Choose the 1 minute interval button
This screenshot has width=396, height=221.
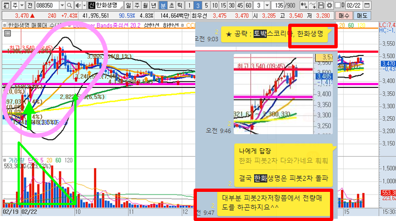coord(189,5)
